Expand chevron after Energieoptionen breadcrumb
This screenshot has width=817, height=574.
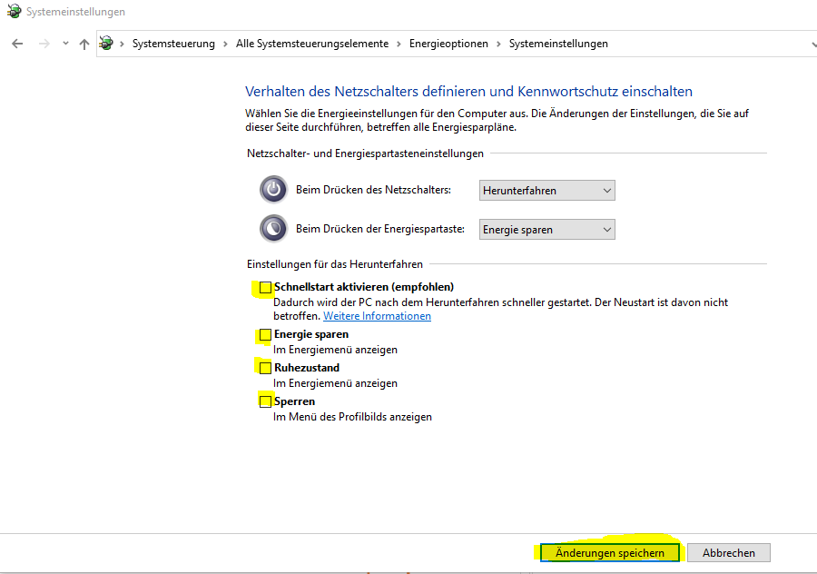(x=498, y=44)
